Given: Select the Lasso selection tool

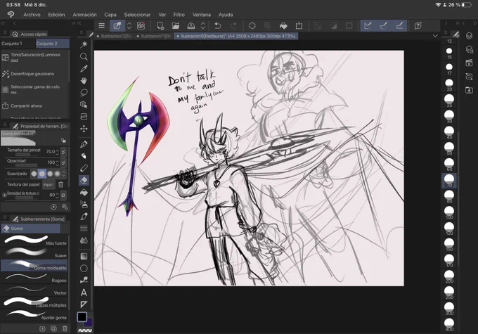Looking at the screenshot, I should click(x=84, y=92).
